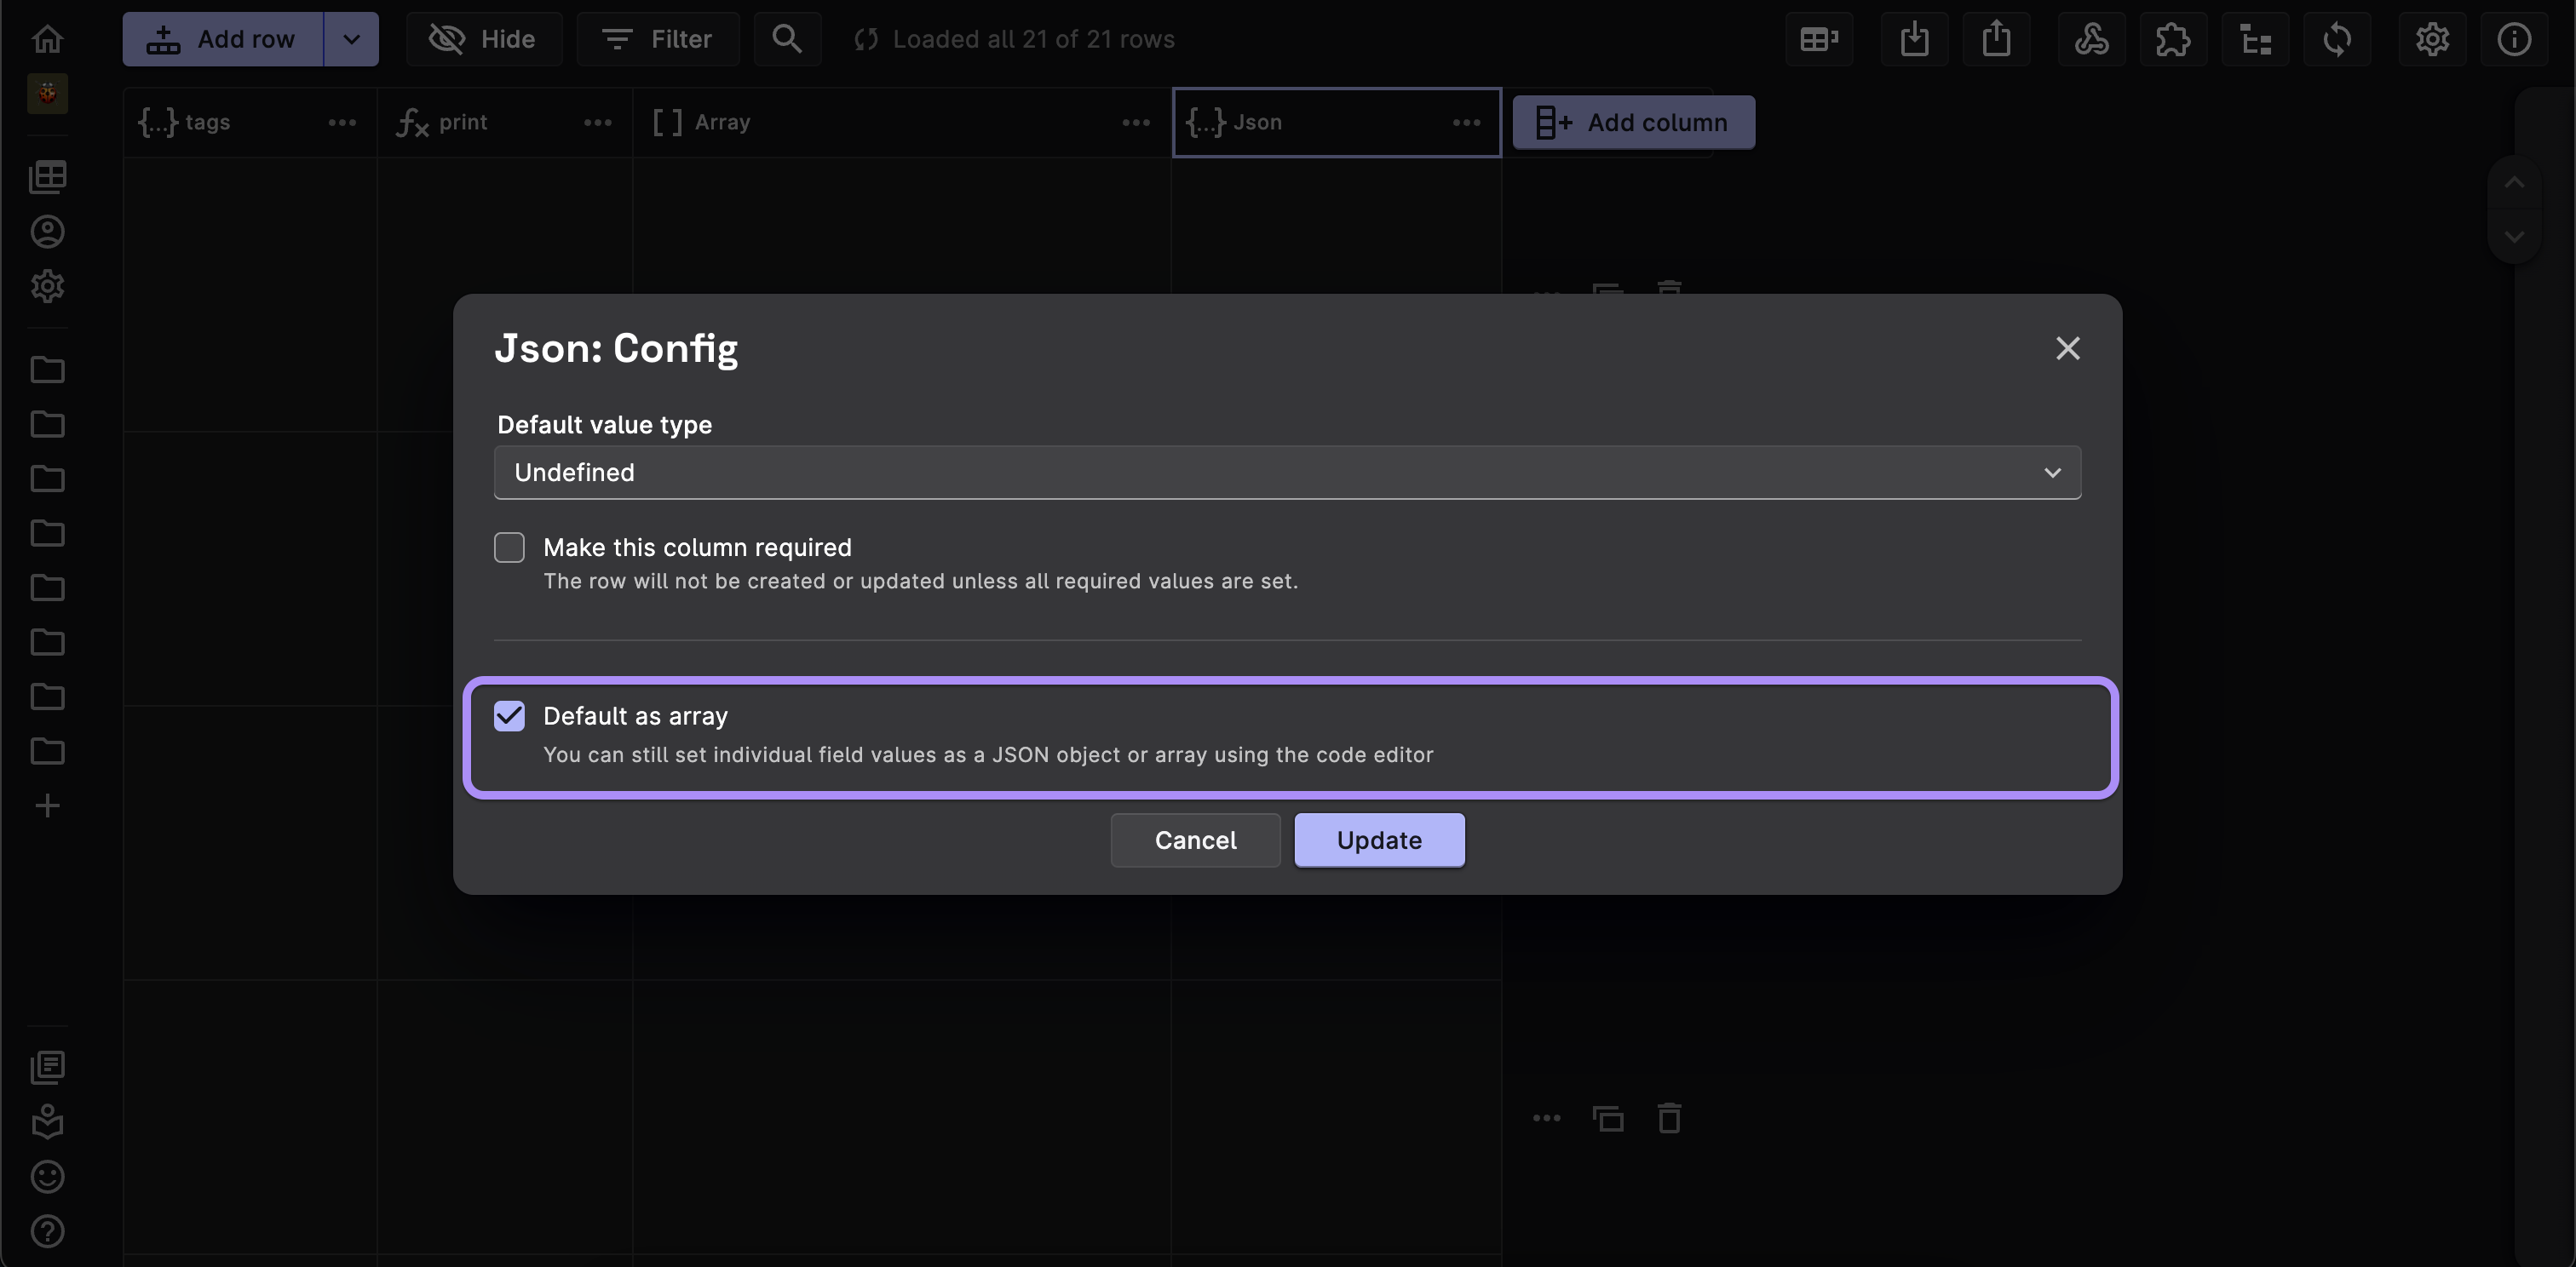Open the webhooks icon in toolbar
The height and width of the screenshot is (1267, 2576).
point(2091,39)
